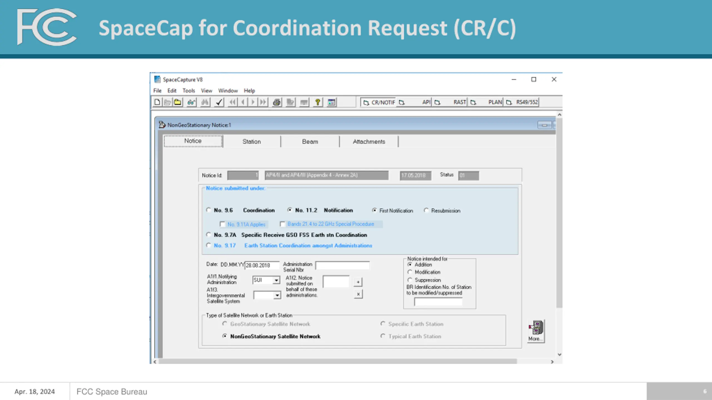
Task: Choose Suppression under Notice intended for
Action: (410, 280)
